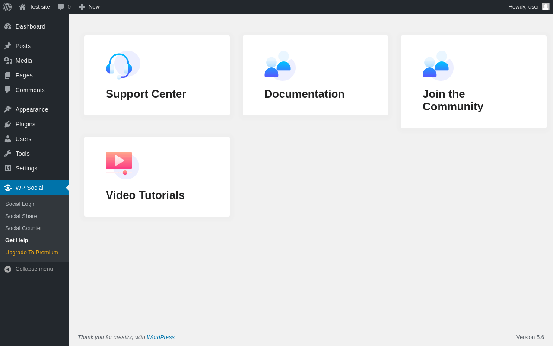Select WP Social menu item

[35, 188]
